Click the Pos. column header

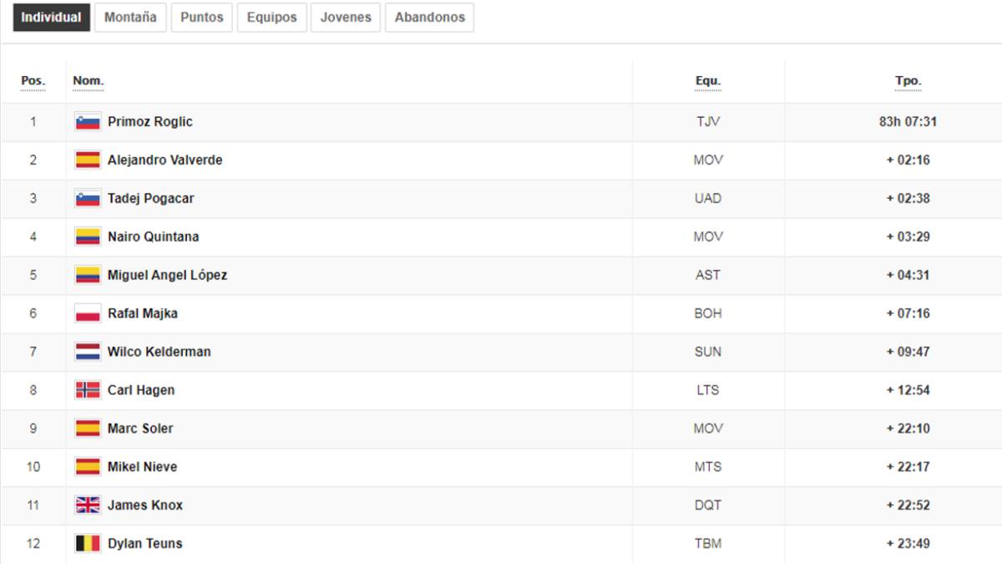pyautogui.click(x=33, y=81)
